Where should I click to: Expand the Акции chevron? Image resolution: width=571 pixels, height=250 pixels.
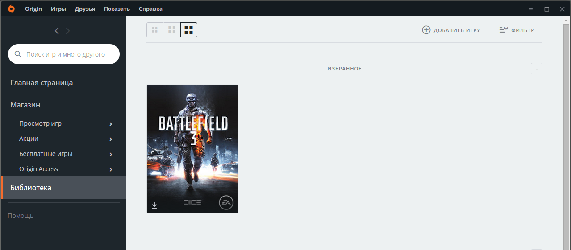111,139
